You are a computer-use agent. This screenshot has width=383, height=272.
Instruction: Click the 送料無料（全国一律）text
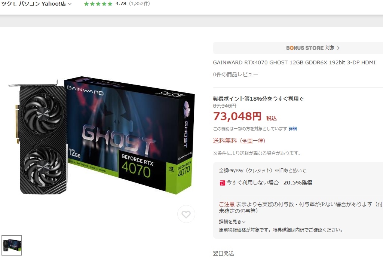point(239,141)
